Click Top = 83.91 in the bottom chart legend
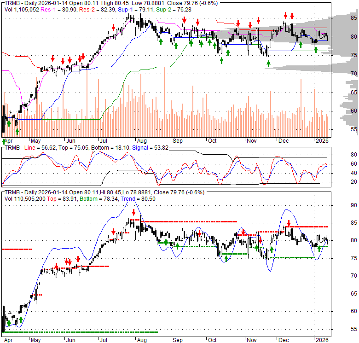The width and height of the screenshot is (359, 343). [62, 199]
